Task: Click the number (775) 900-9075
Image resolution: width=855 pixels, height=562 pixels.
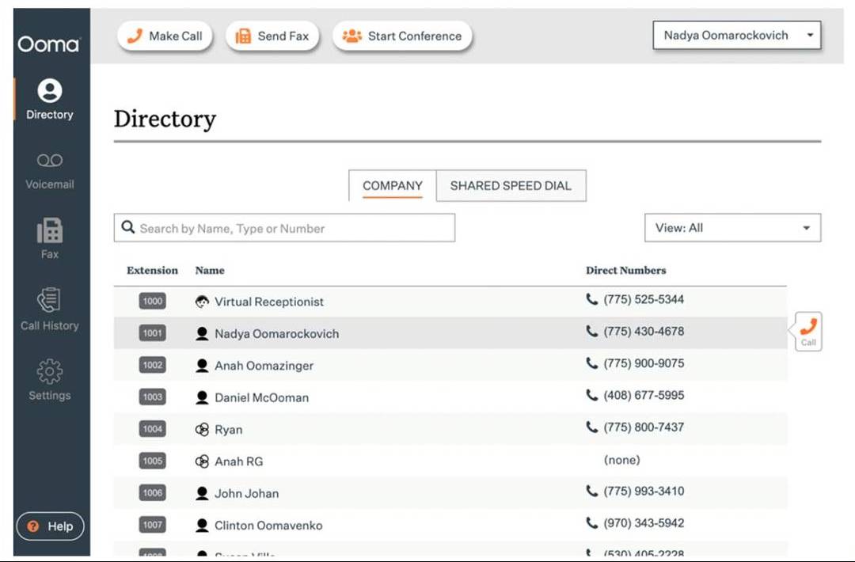Action: pyautogui.click(x=644, y=363)
